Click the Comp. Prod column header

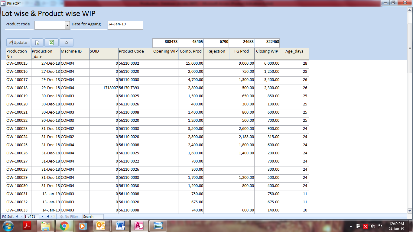191,54
